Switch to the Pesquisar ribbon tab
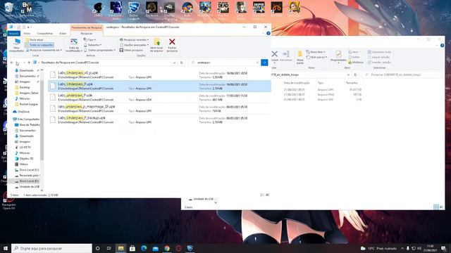 (87, 34)
